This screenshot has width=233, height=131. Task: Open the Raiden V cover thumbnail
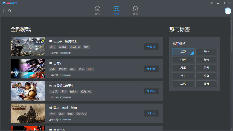[x=28, y=69]
